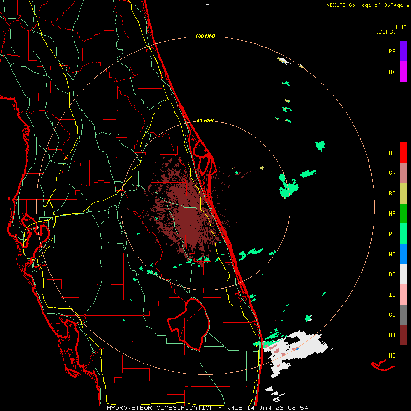Choose the DS white legend swatch

click(403, 274)
